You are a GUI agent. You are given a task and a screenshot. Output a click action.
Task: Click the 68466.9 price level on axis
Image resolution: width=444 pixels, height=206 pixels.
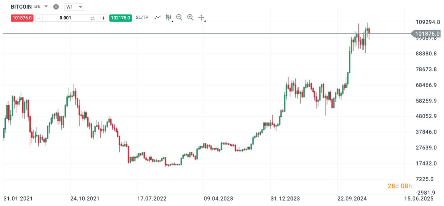(426, 85)
